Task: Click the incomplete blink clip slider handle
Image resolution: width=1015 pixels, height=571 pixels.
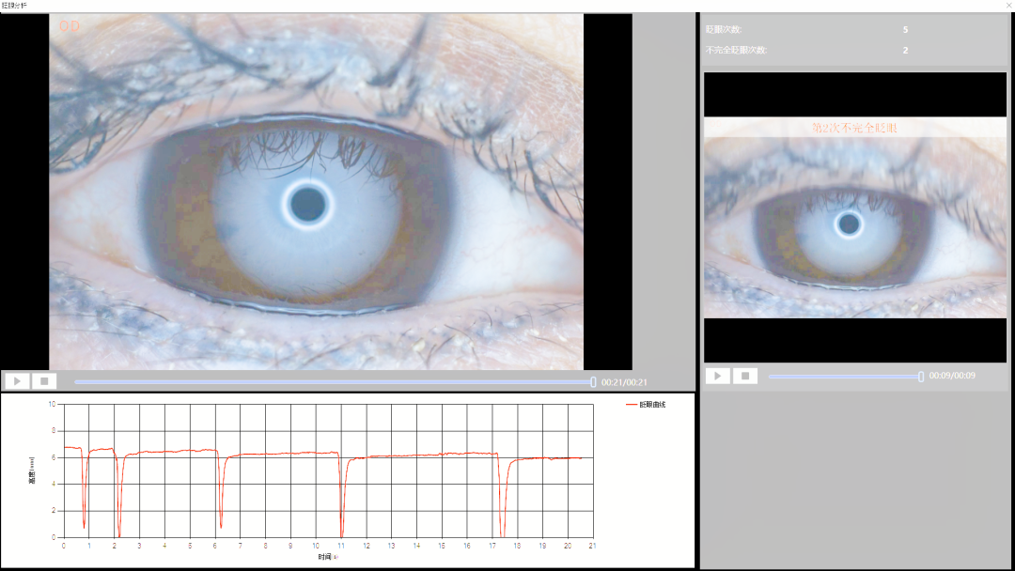Action: coord(921,377)
